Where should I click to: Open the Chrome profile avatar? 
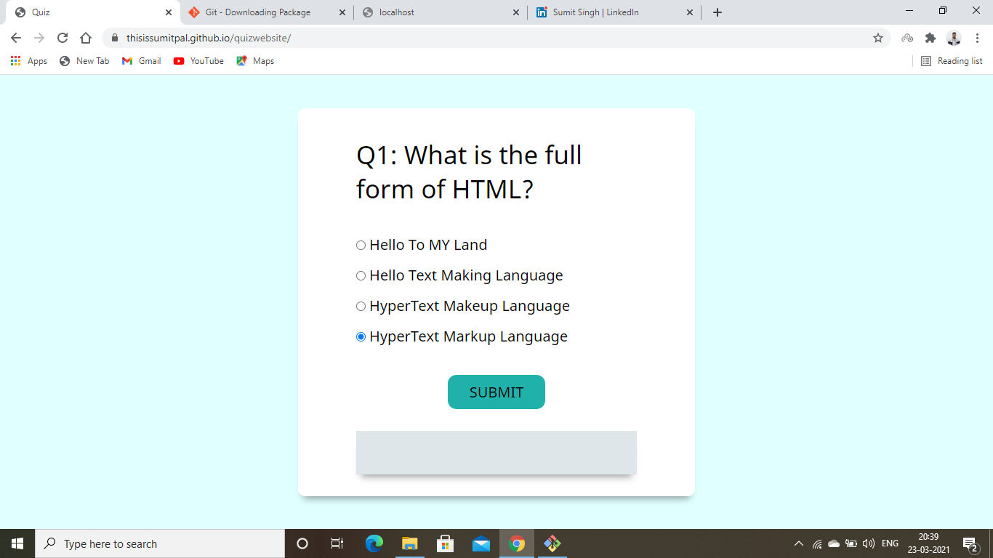(954, 38)
